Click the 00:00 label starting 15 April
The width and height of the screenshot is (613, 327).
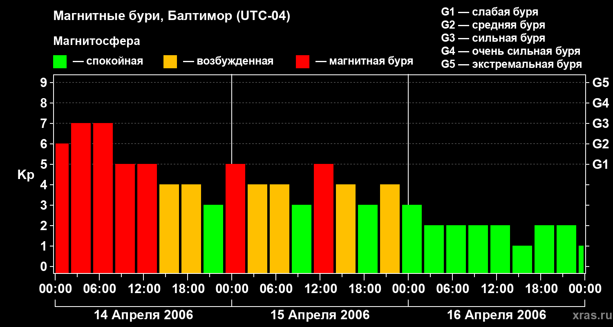231,289
